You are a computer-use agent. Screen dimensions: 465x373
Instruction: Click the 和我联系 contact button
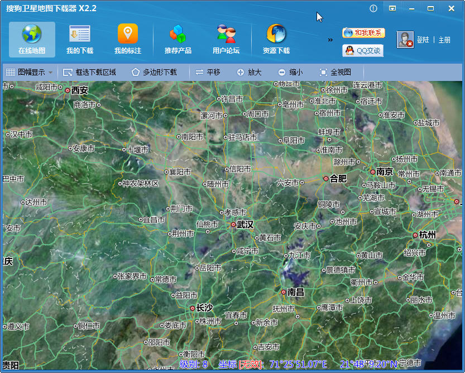coord(363,32)
